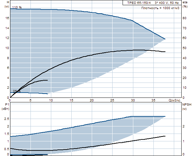
Task: Click the 1.5 tick on P1 axis
Action: tap(6, 134)
